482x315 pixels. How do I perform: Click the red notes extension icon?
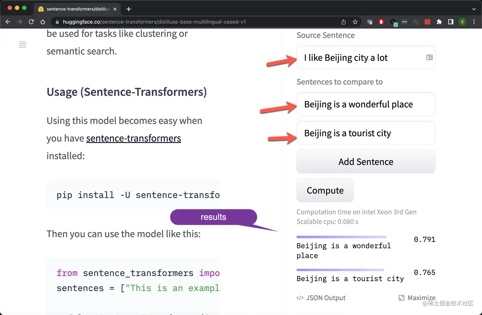427,22
